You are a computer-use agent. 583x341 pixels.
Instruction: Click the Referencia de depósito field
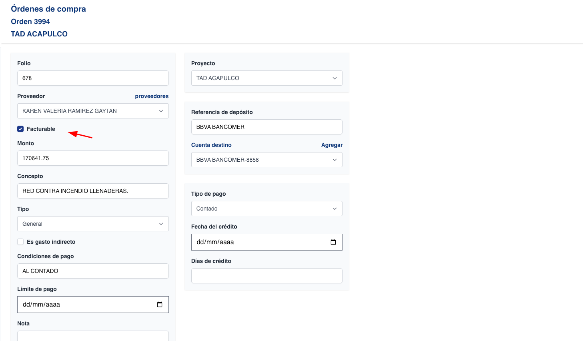(x=266, y=127)
